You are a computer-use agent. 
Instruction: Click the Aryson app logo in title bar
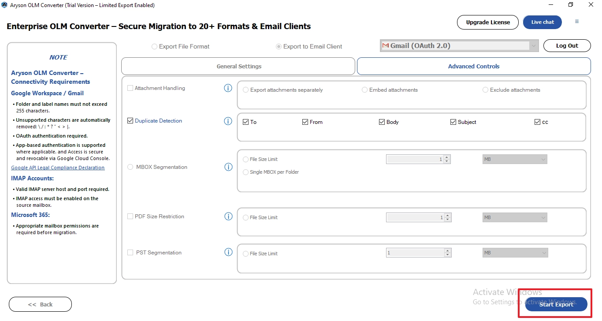pyautogui.click(x=4, y=5)
